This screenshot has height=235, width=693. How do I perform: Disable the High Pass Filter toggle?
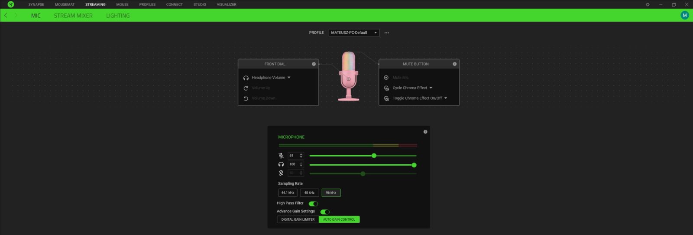coord(313,203)
